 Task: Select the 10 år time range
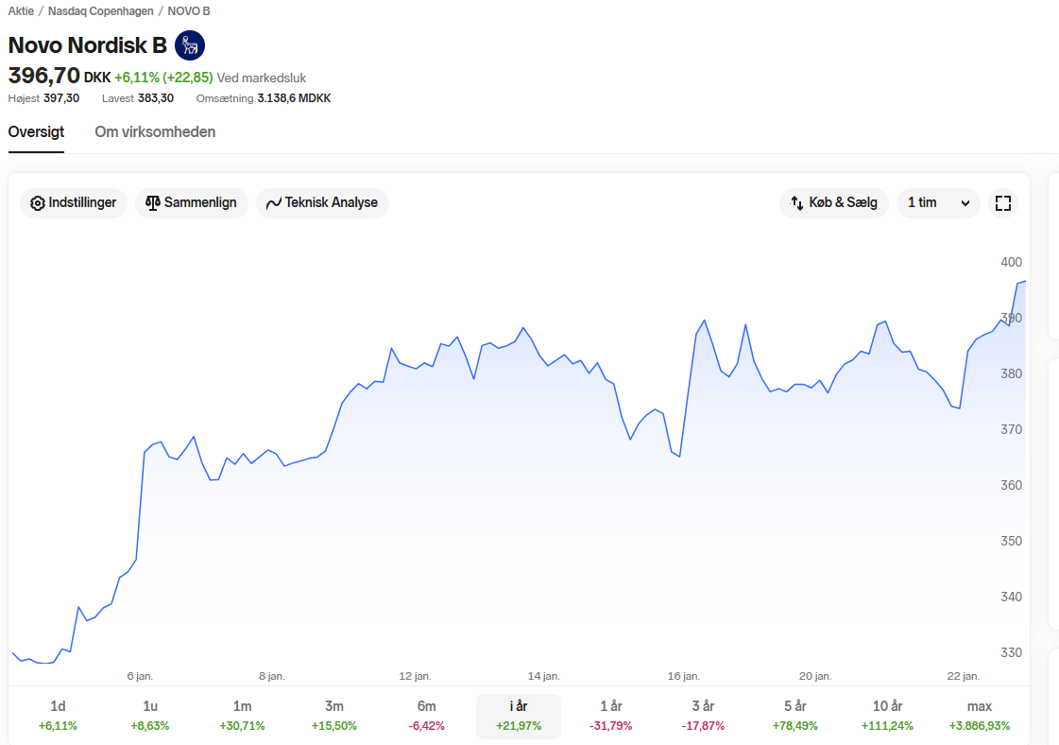[x=887, y=716]
